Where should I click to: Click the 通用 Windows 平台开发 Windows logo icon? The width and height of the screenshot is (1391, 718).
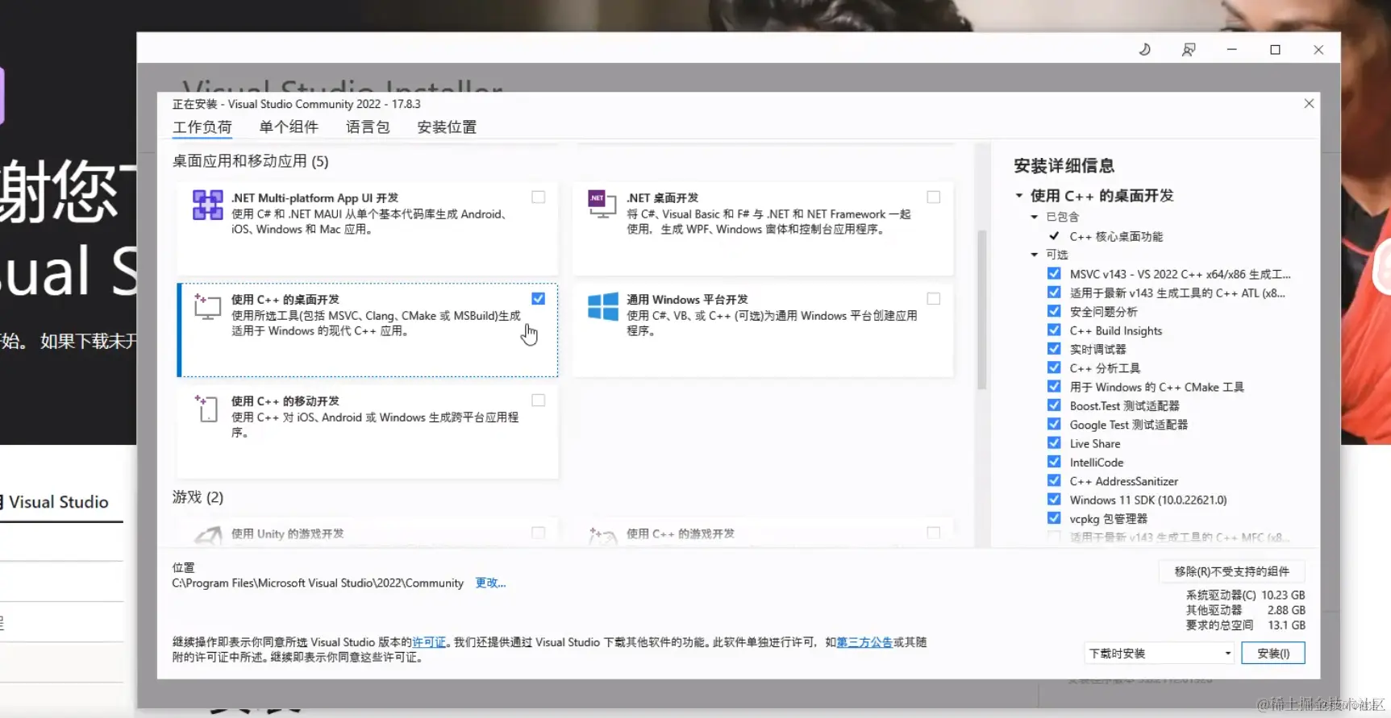[x=602, y=306]
